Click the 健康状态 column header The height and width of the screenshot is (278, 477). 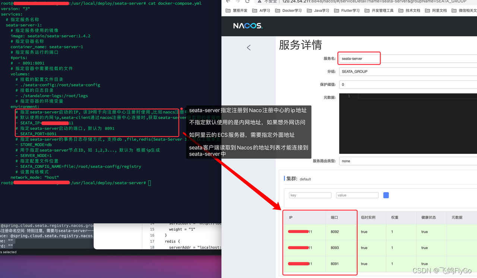(x=432, y=217)
